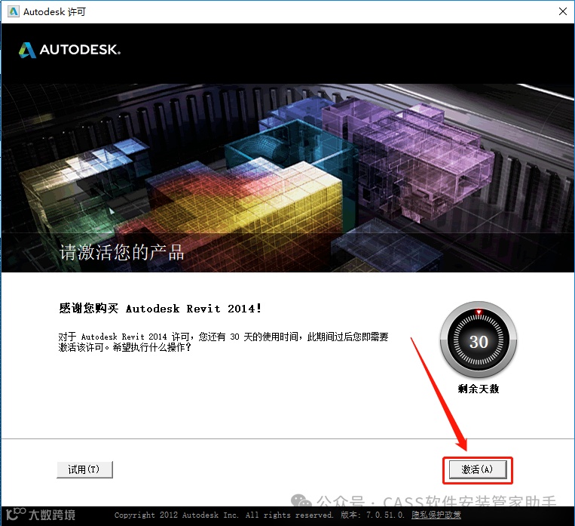
Task: Click the 感谢您购买 Autodesk Revit 2014 heading
Action: click(x=161, y=308)
